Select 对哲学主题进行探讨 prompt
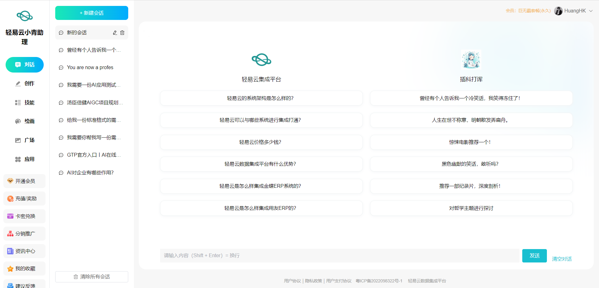Screen dimensions: 599x288 (471, 208)
